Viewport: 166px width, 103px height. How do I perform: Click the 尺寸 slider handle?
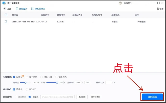point(57,83)
